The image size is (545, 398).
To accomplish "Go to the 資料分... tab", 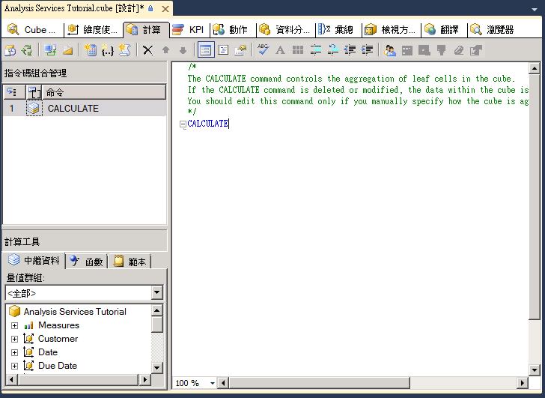I will [x=285, y=30].
